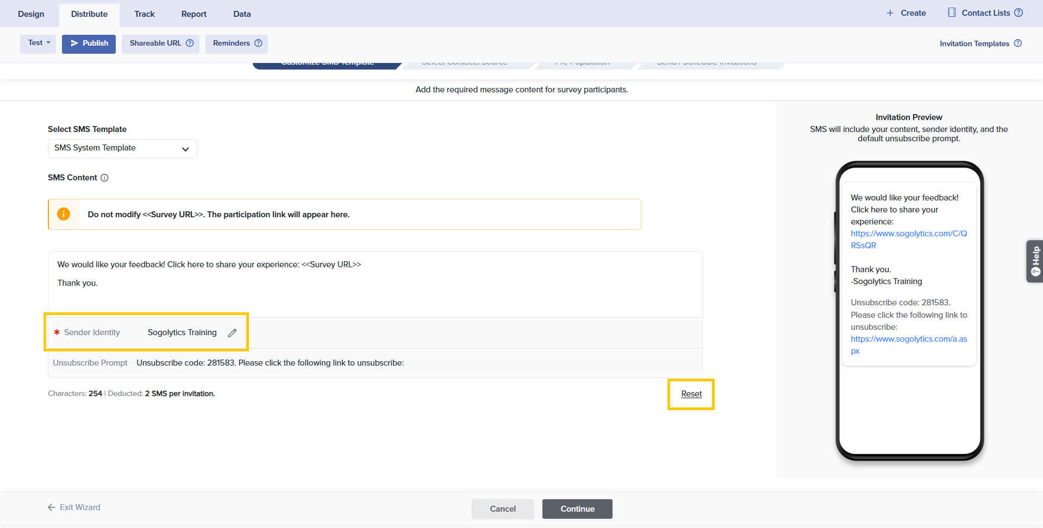Screen dimensions: 1043x528
Task: Click the pencil icon beside Sogolytics Training
Action: pyautogui.click(x=232, y=333)
